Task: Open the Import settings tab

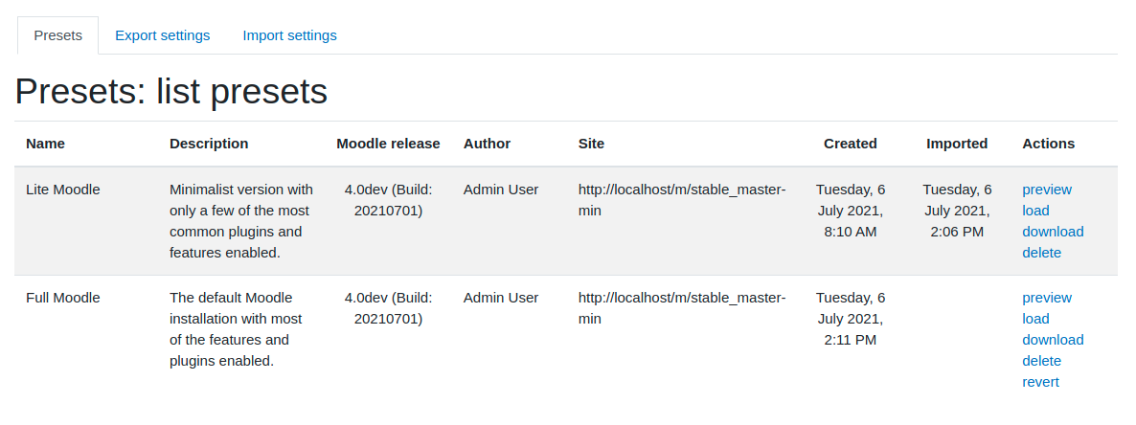Action: pyautogui.click(x=290, y=35)
